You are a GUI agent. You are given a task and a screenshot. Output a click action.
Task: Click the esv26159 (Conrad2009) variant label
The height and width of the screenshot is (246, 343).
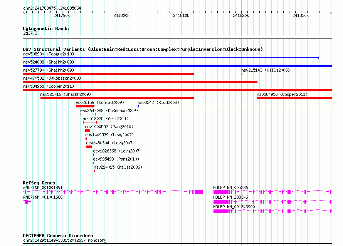(100, 102)
